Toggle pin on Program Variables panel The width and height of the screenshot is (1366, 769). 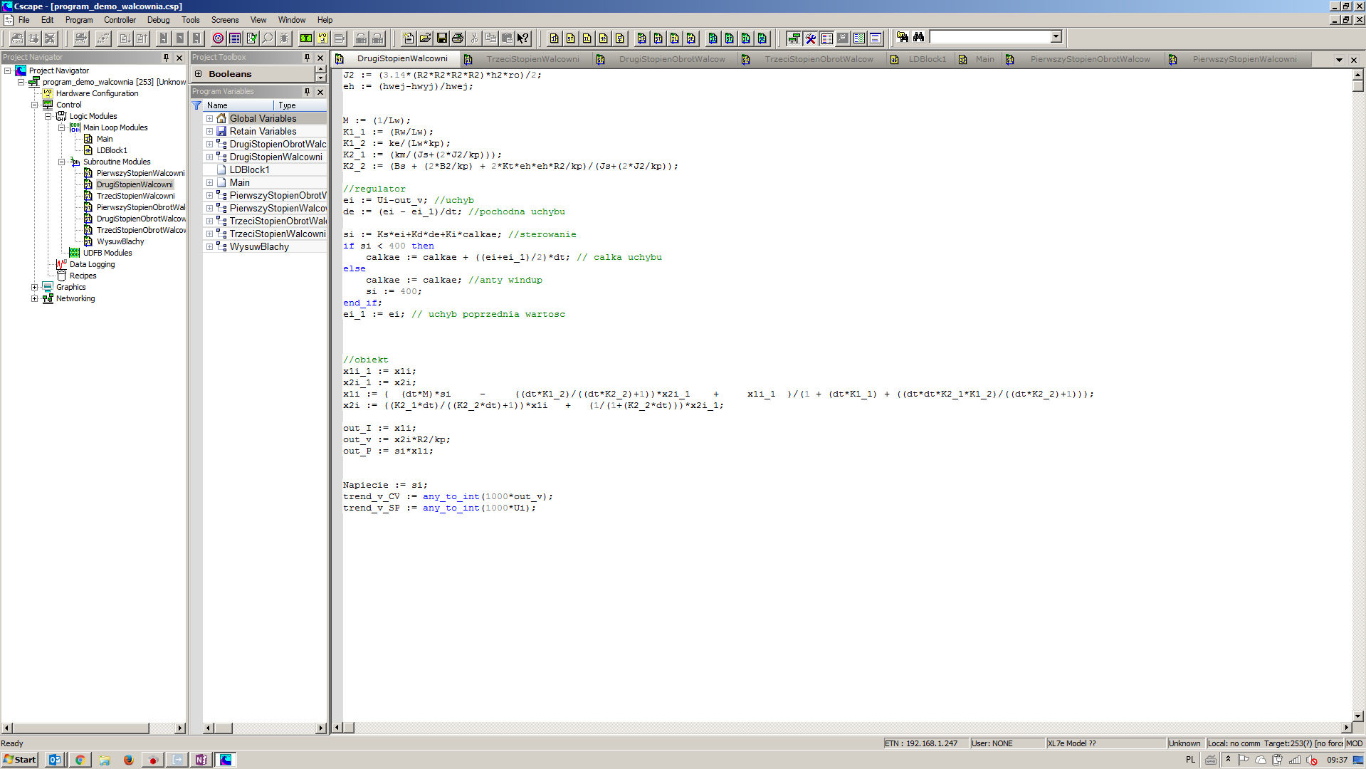(308, 92)
